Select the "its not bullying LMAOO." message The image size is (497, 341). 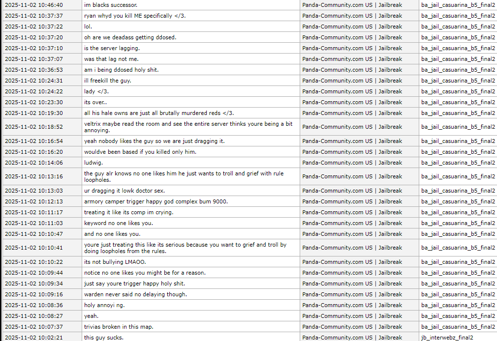tap(115, 262)
